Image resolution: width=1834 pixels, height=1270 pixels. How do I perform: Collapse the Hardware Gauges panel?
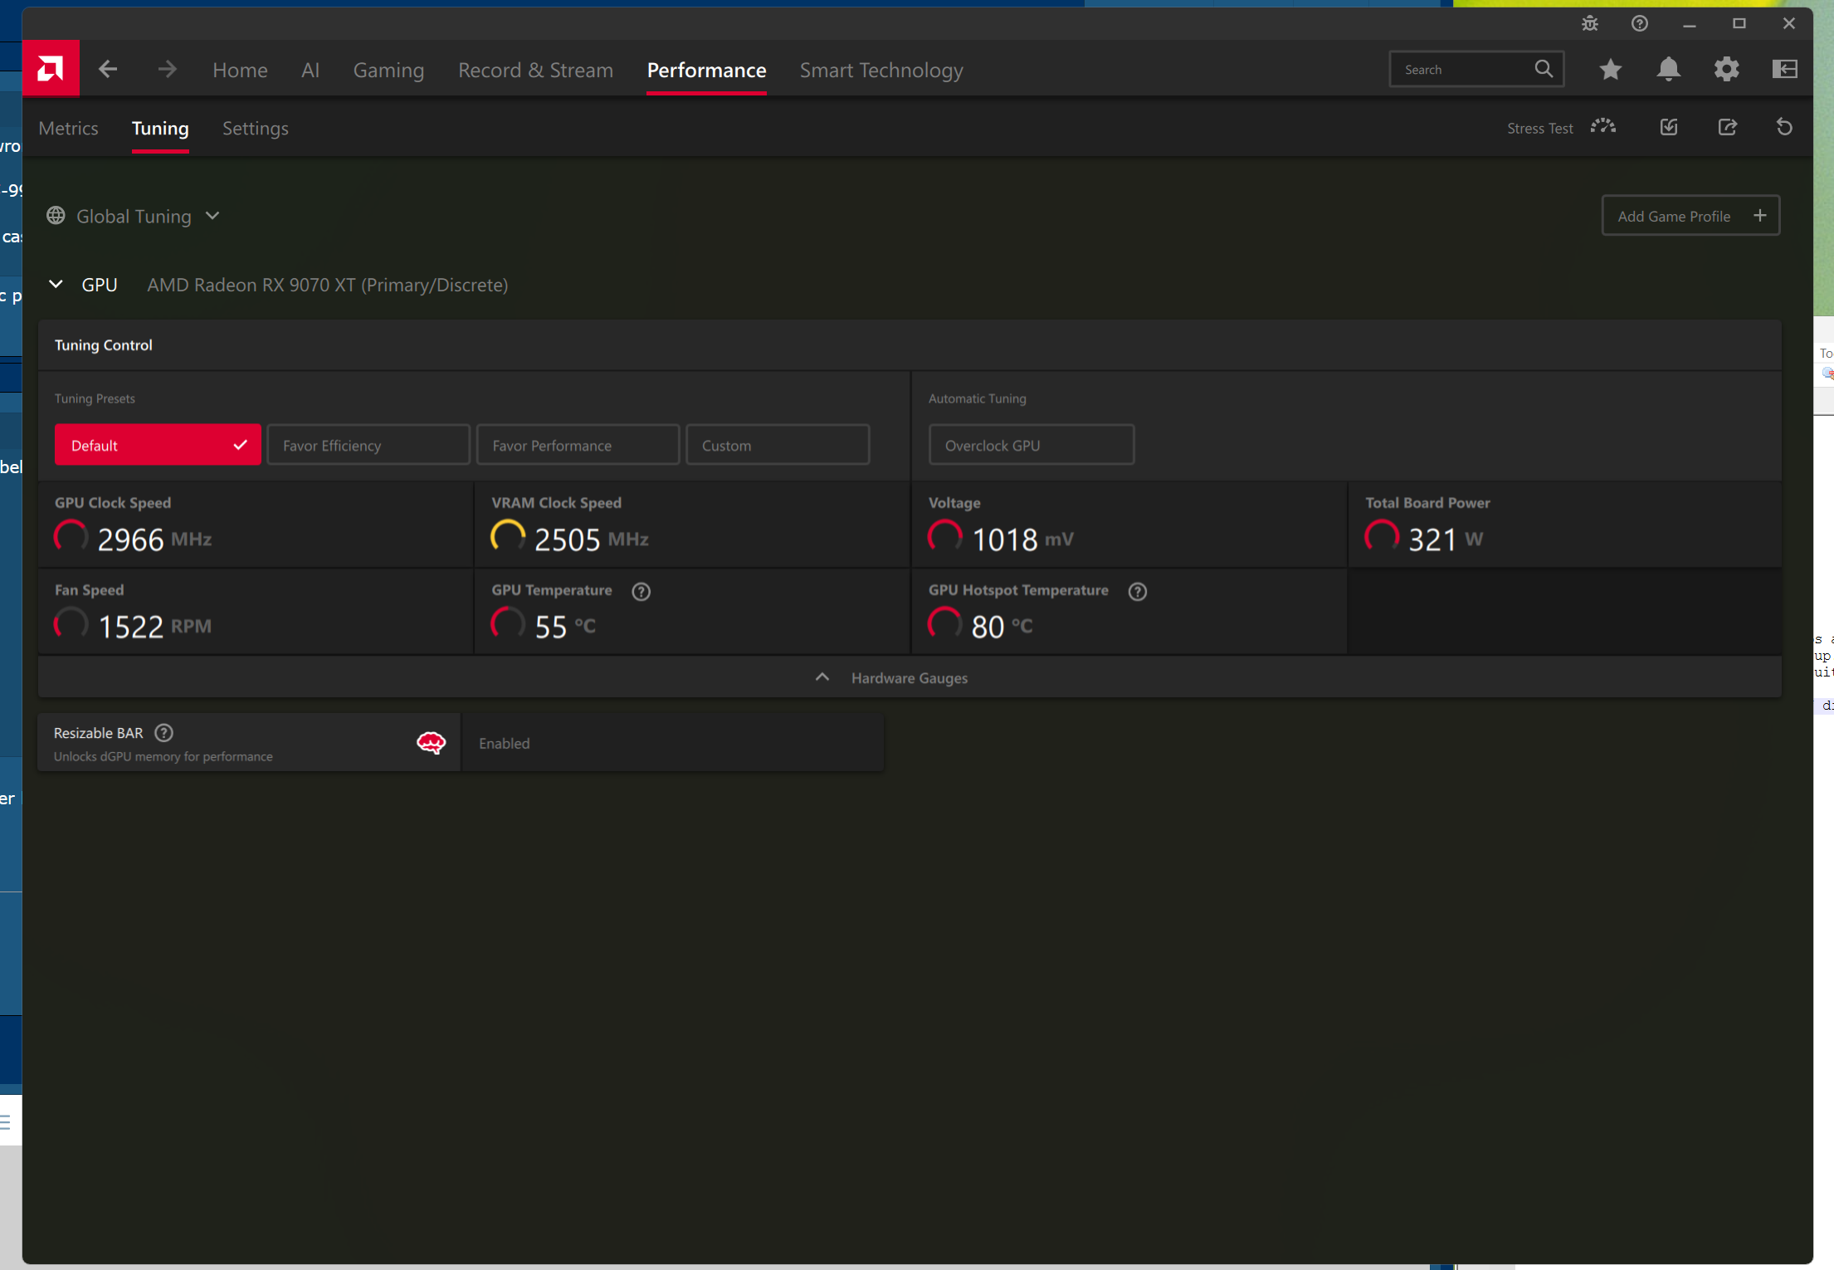[910, 677]
